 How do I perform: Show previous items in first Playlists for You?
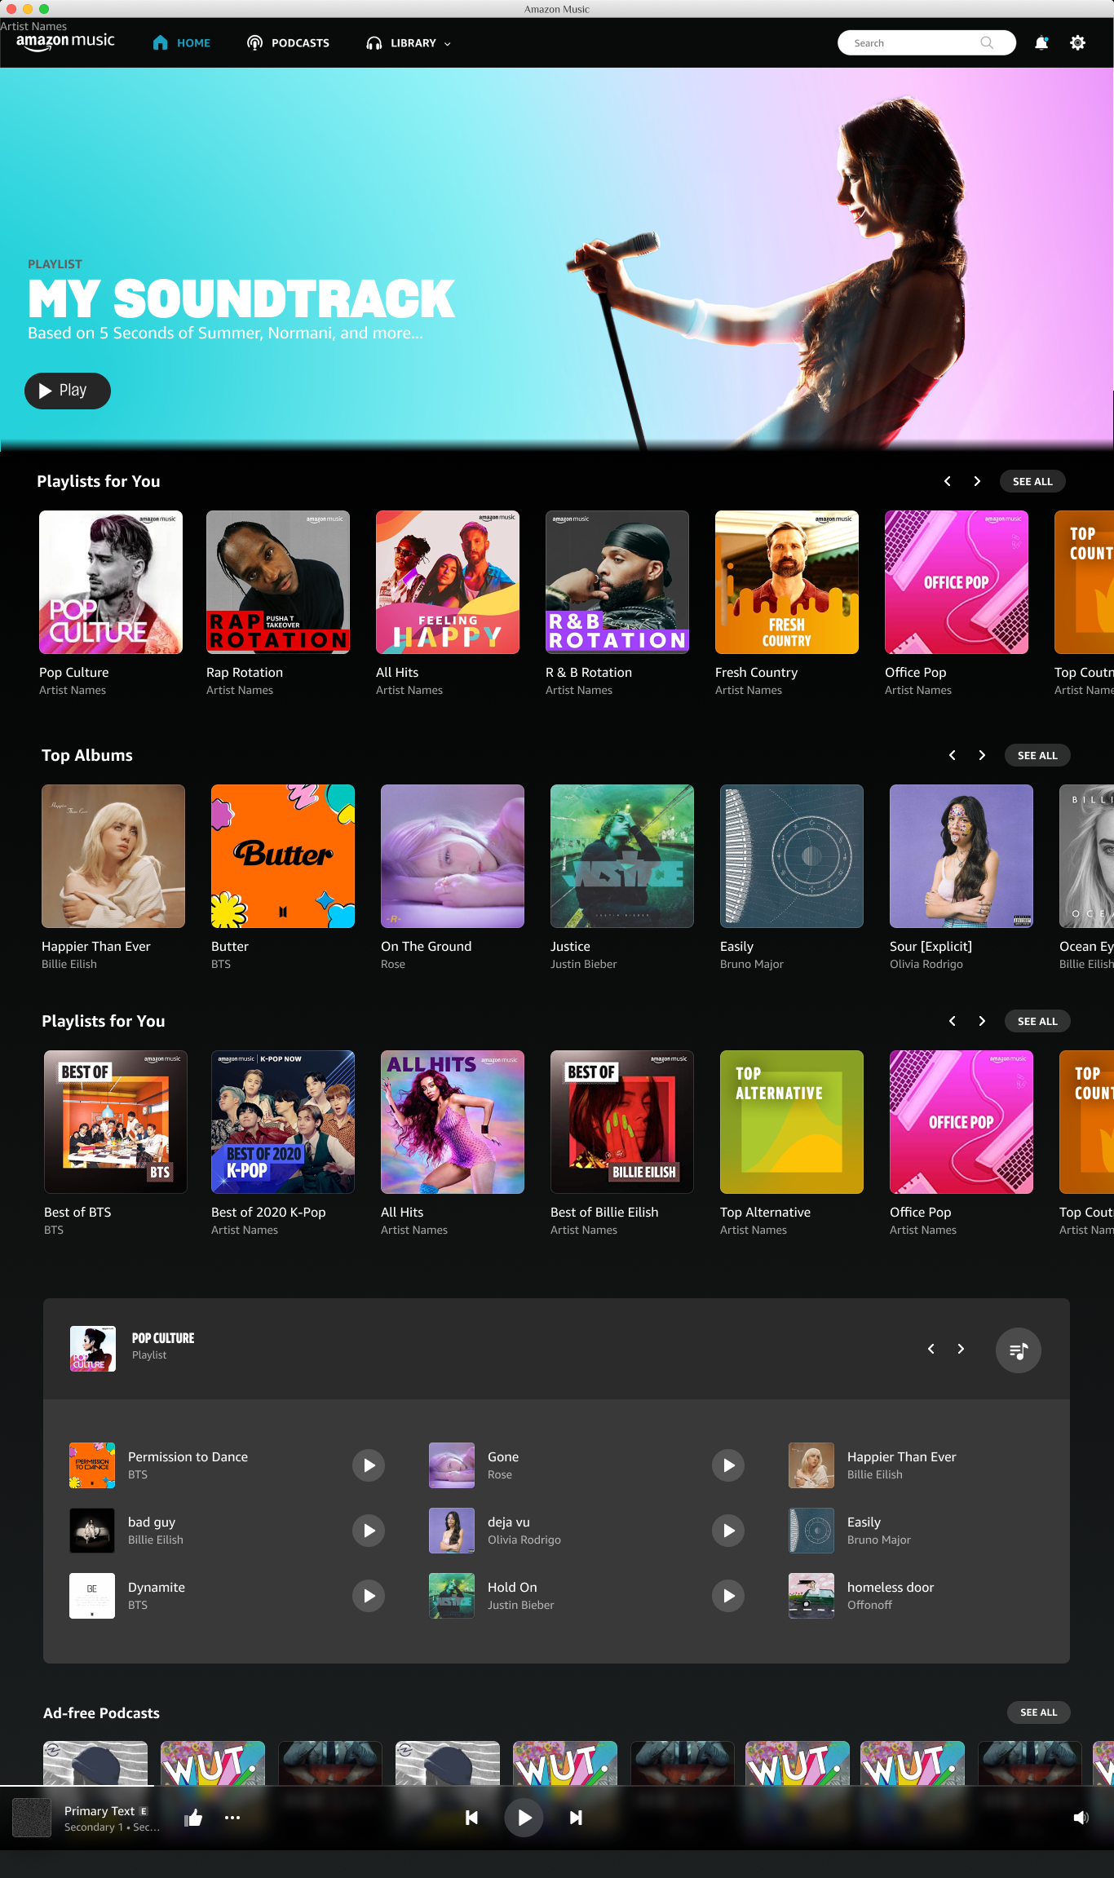947,481
